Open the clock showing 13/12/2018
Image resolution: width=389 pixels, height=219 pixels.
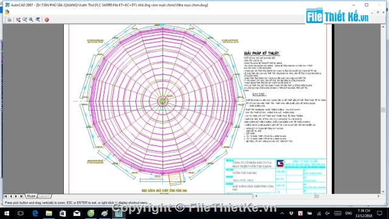pyautogui.click(x=363, y=214)
